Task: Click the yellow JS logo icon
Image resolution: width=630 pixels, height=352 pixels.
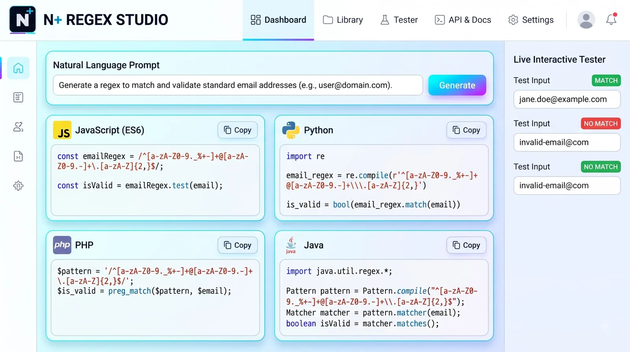Action: point(62,130)
